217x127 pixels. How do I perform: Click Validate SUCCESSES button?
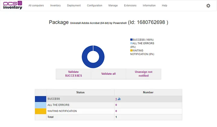point(73,74)
